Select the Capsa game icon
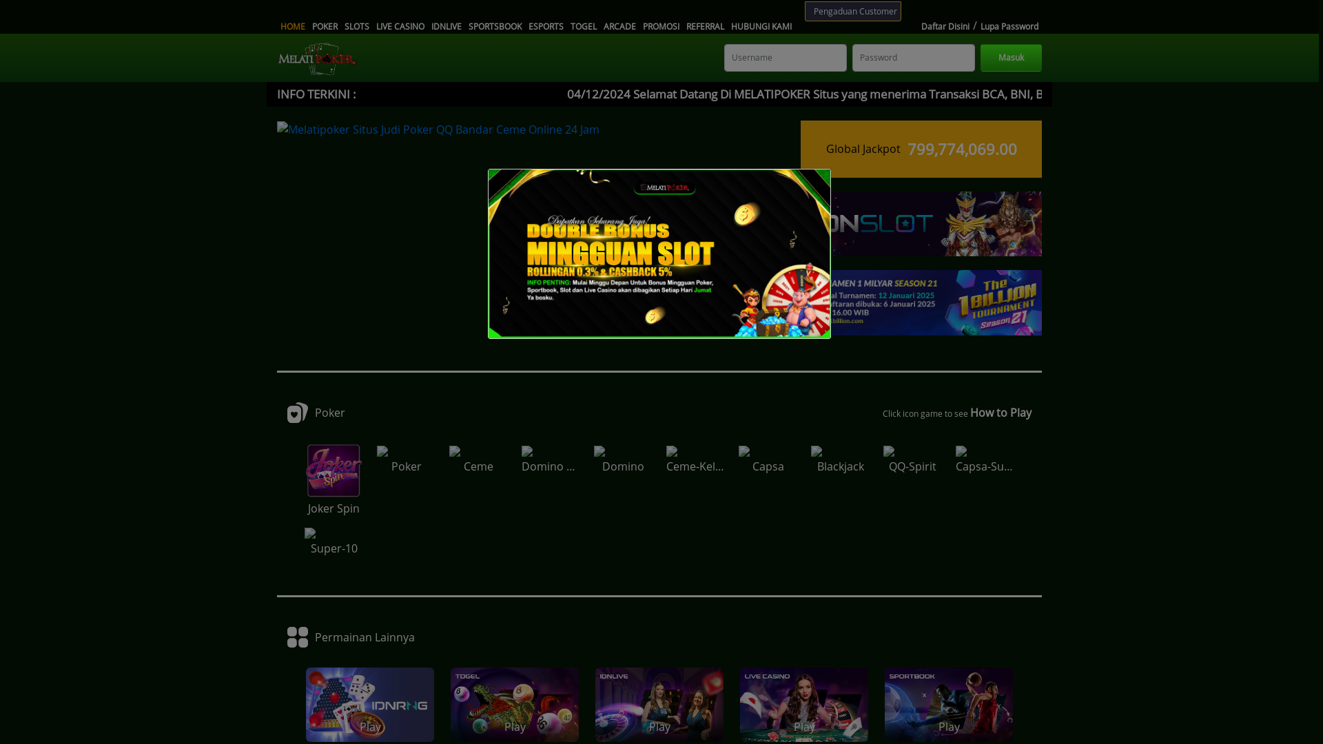1323x744 pixels. [768, 460]
